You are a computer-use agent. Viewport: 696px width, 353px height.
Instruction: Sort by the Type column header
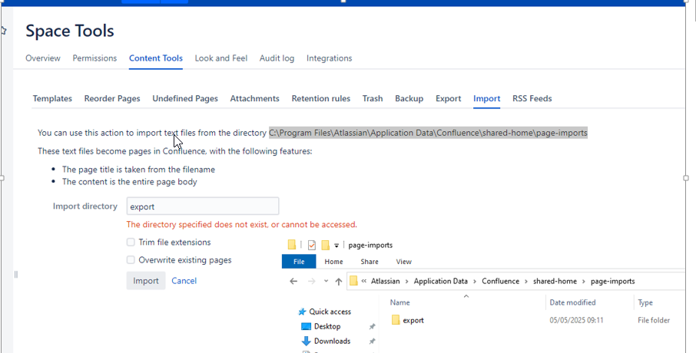(x=645, y=302)
